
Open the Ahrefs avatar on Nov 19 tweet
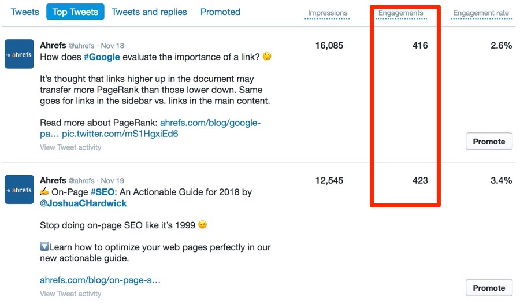[19, 190]
